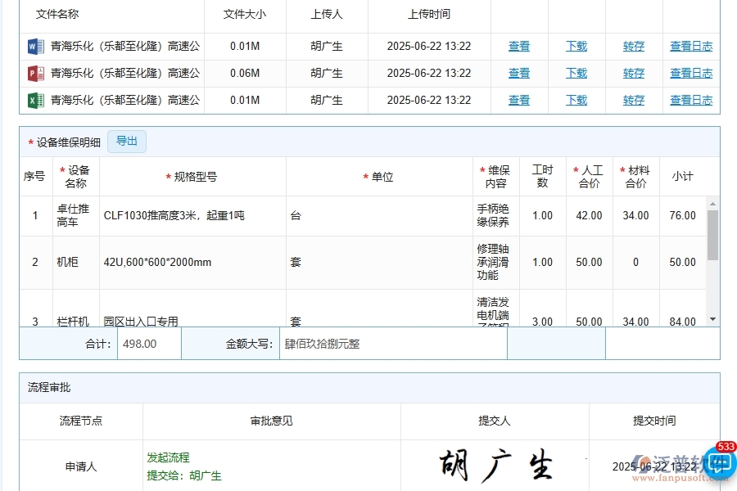Screen dimensions: 737x491
Task: Open 查看日志 for the Excel file
Action: (x=690, y=100)
